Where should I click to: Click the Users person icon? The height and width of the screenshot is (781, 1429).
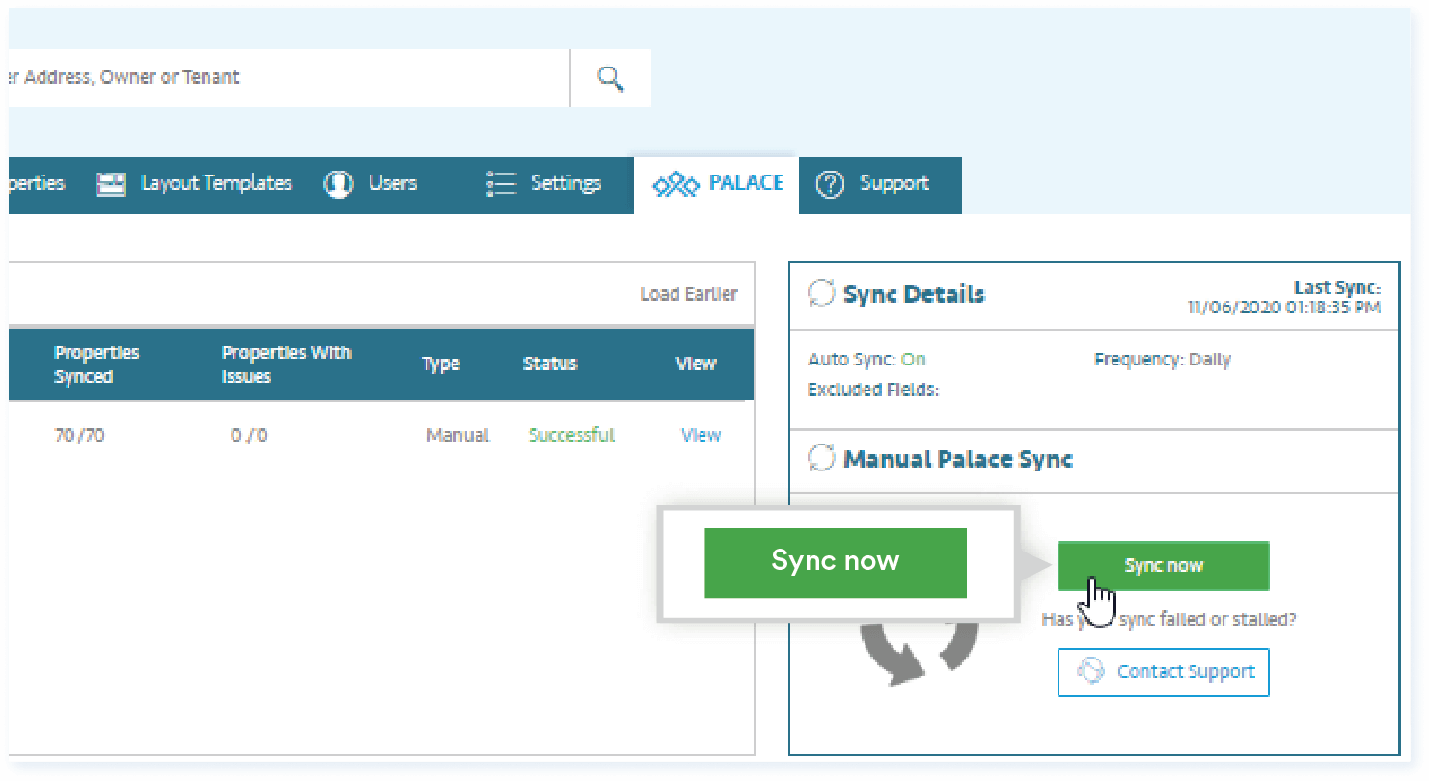(x=339, y=184)
